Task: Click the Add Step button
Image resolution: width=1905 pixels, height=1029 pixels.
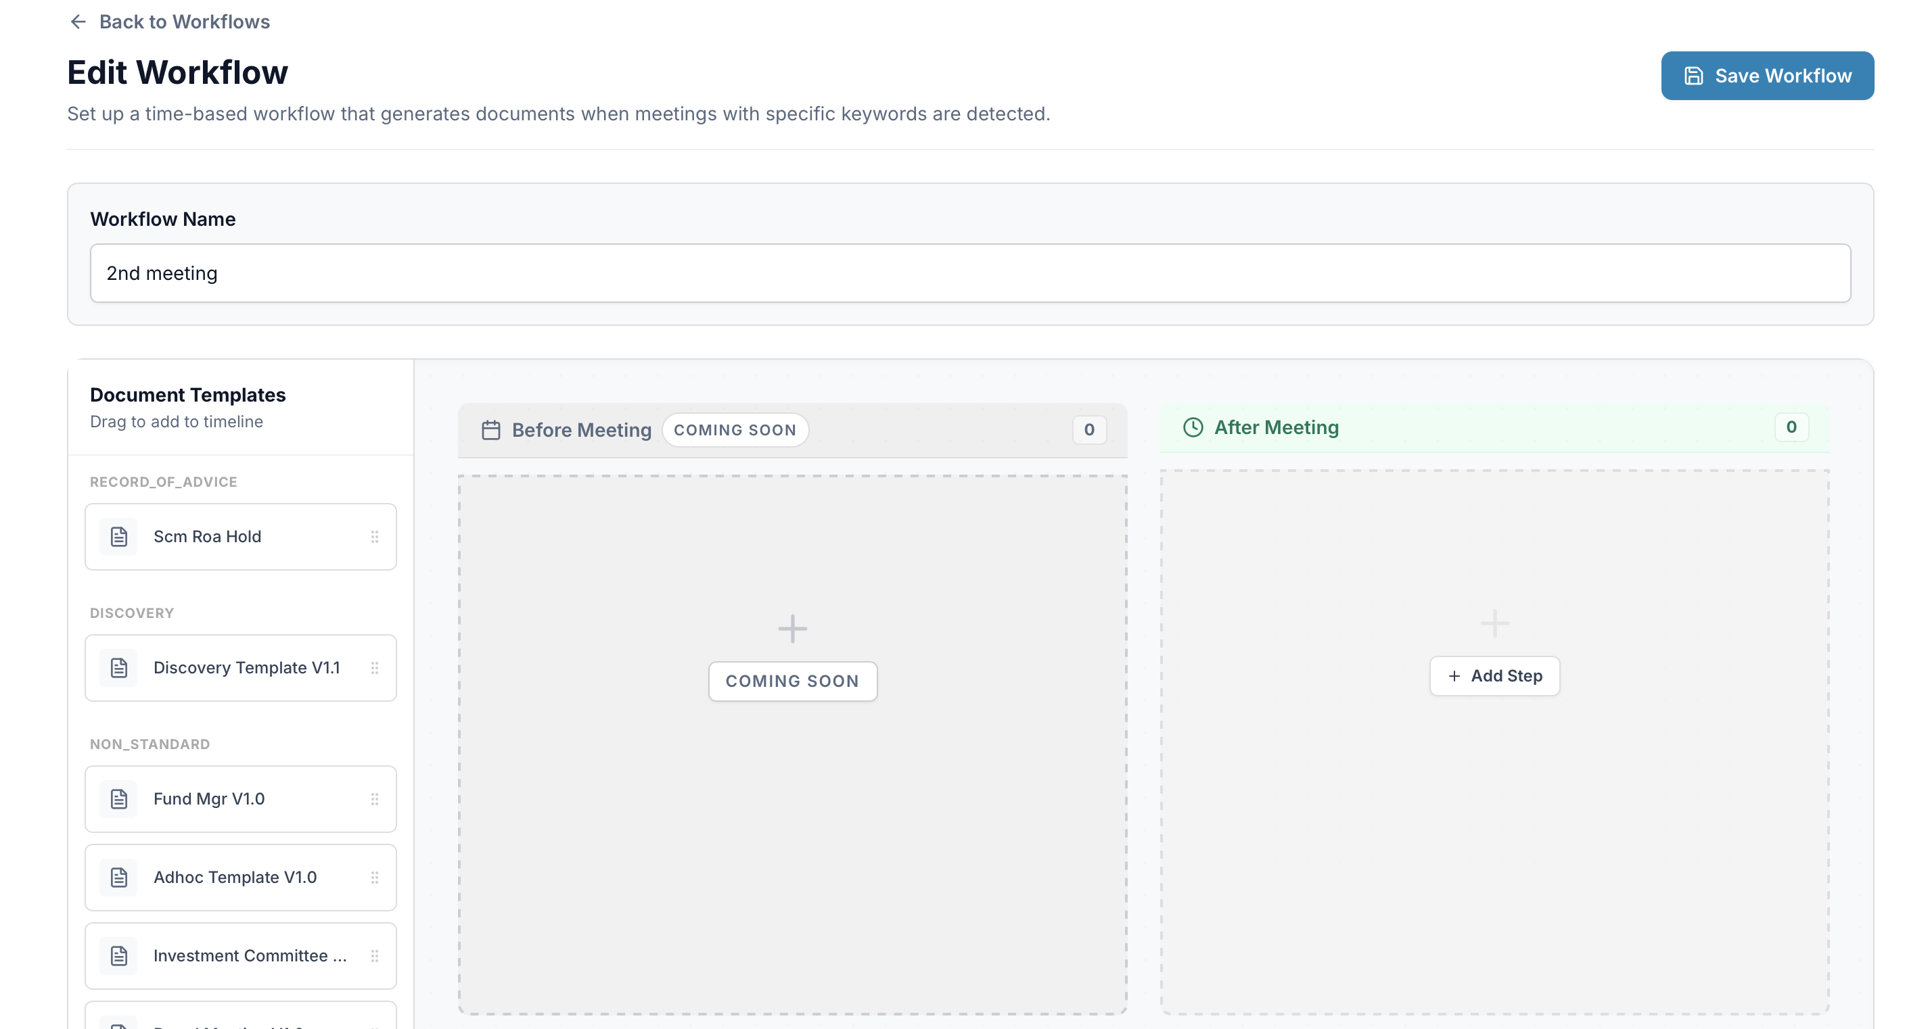Action: click(x=1494, y=675)
